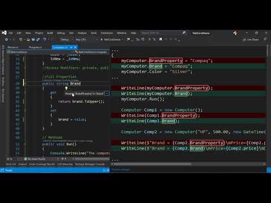Screen dimensions: 271x203
Task: Close the Computer.cs tab
Action: coord(75,47)
